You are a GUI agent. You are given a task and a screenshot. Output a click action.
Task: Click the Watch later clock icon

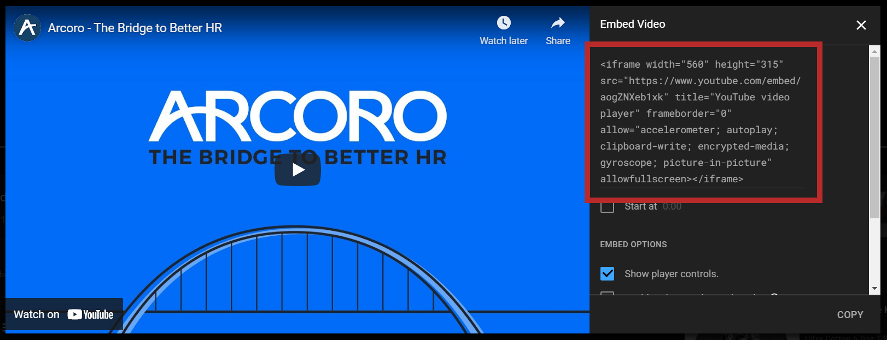[504, 23]
